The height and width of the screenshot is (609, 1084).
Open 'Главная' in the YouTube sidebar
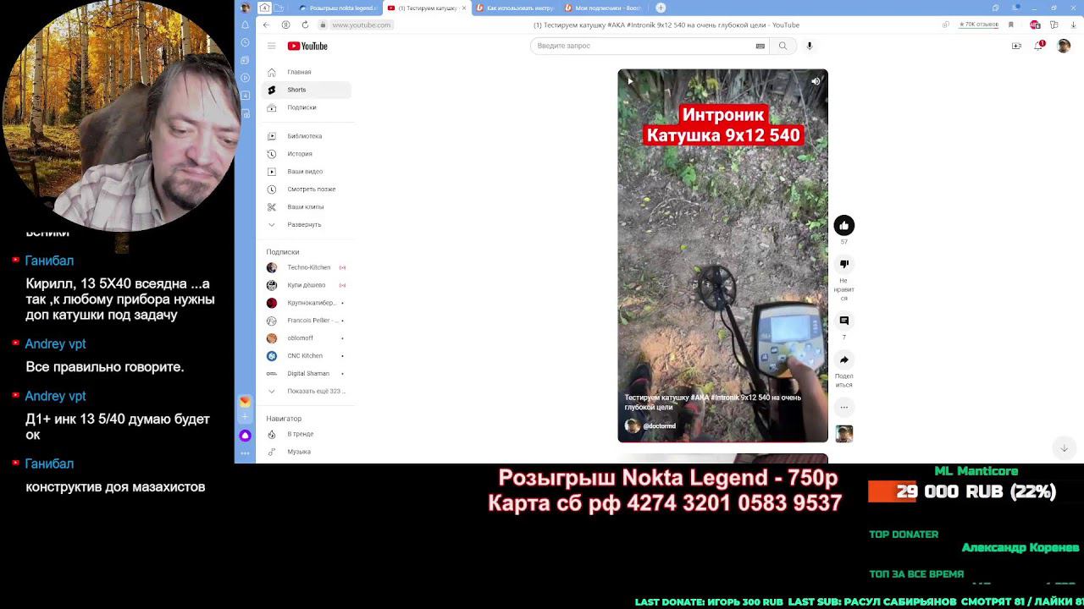[x=307, y=72]
